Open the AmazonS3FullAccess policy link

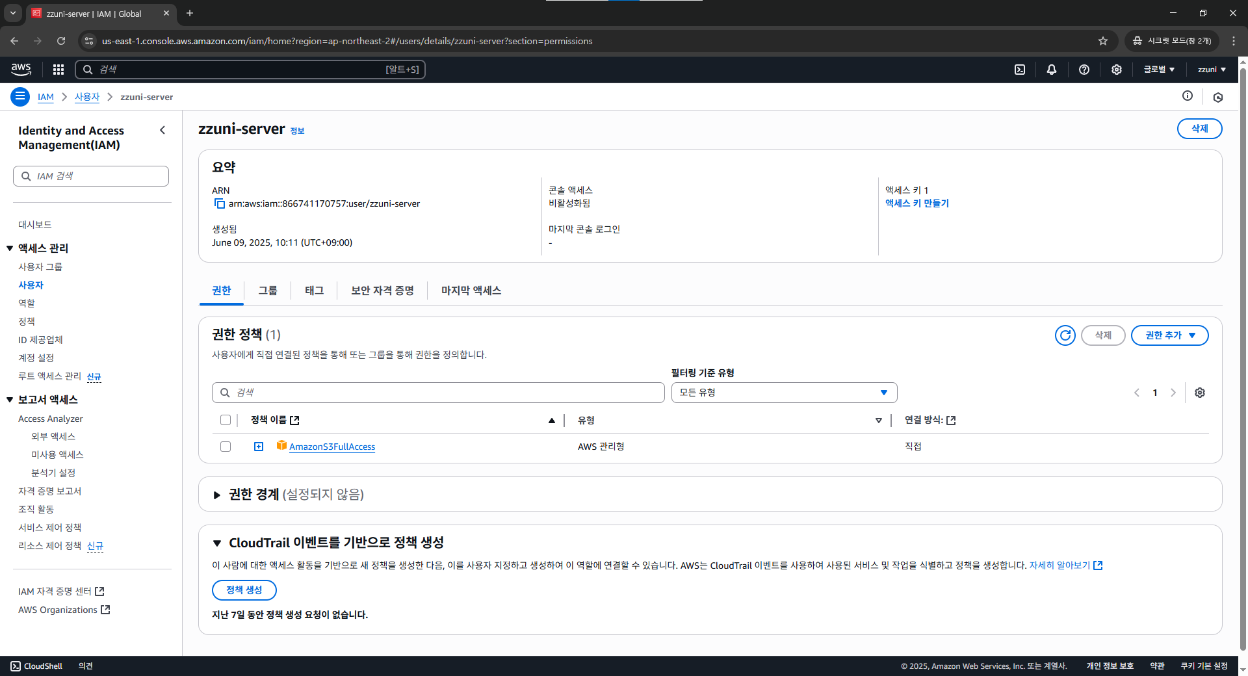tap(332, 447)
